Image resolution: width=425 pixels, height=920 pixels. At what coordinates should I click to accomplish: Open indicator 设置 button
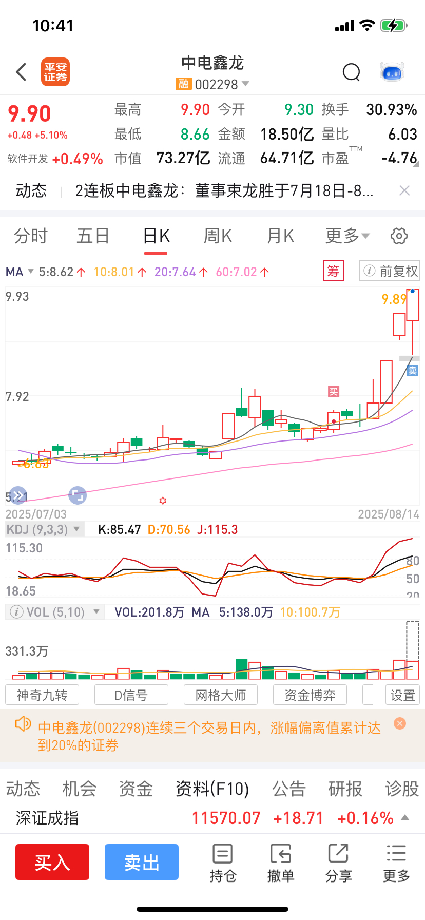403,695
